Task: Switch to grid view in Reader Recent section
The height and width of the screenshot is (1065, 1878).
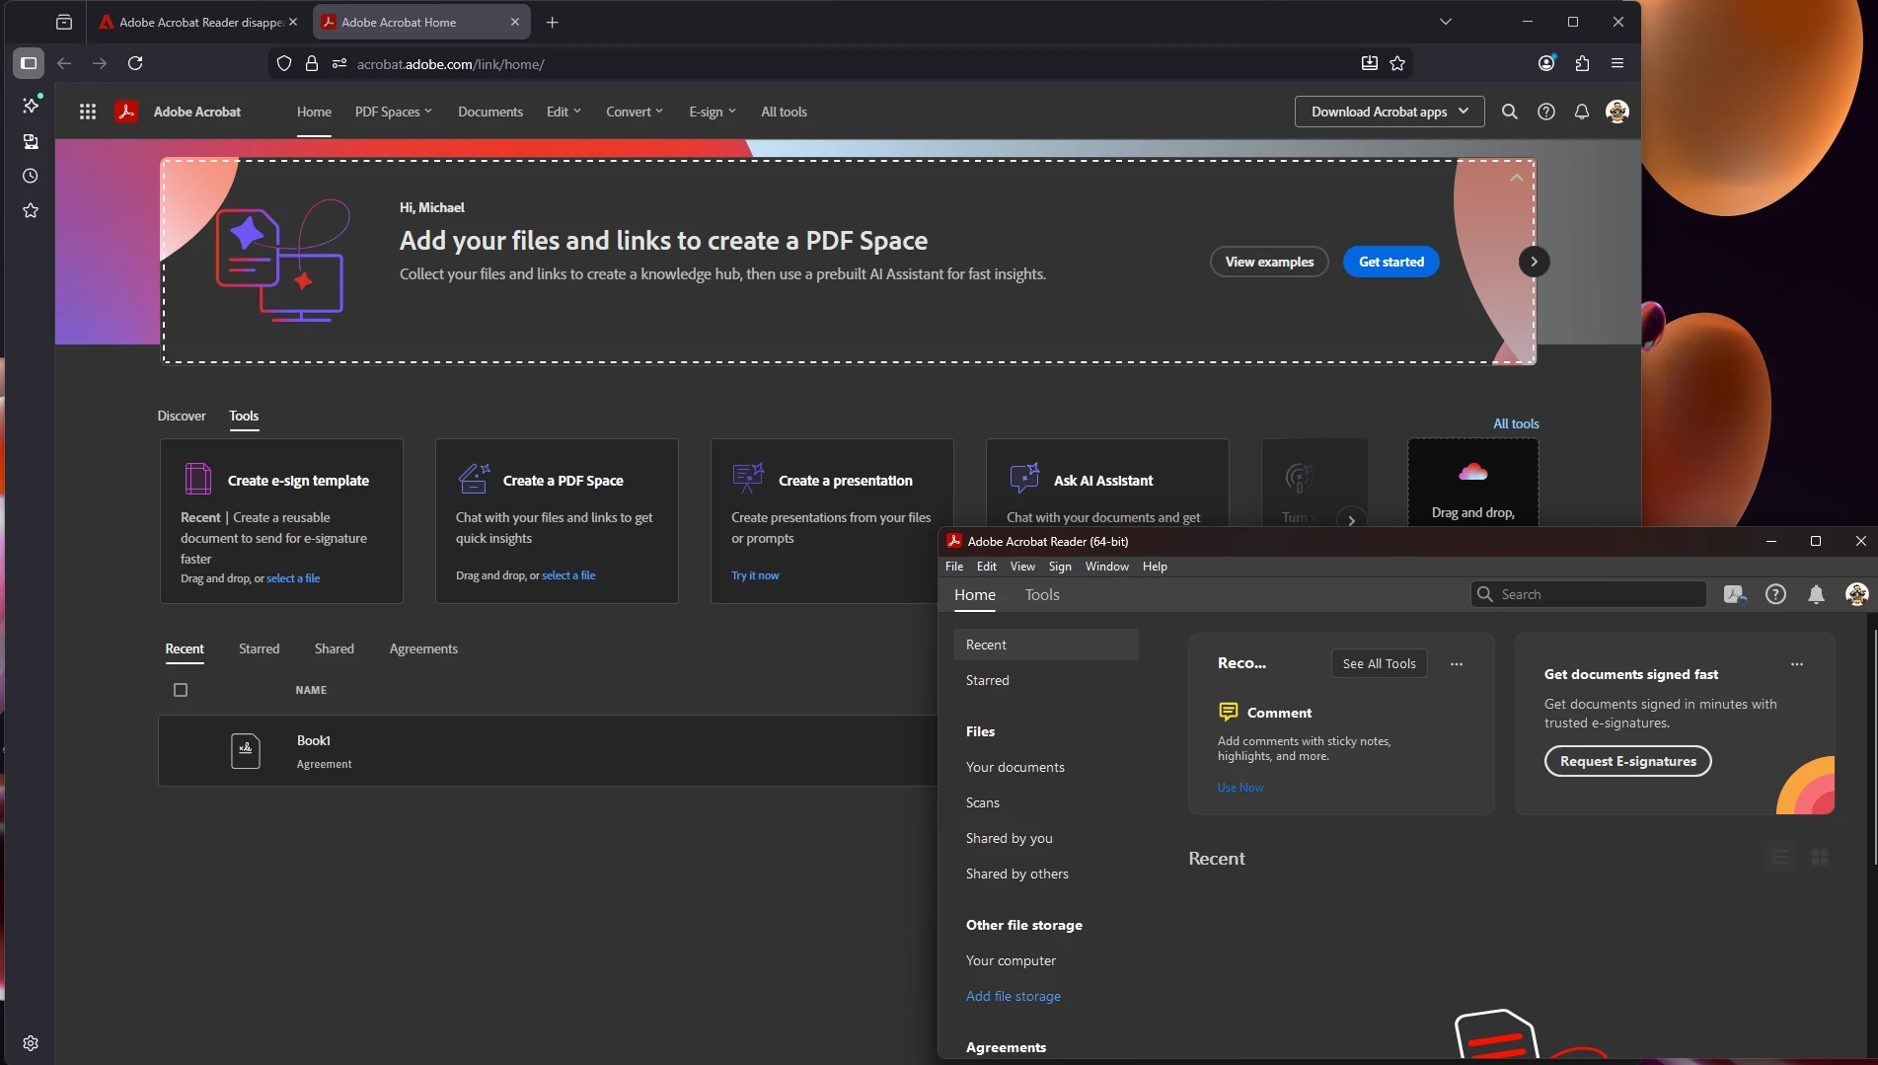Action: coord(1820,857)
